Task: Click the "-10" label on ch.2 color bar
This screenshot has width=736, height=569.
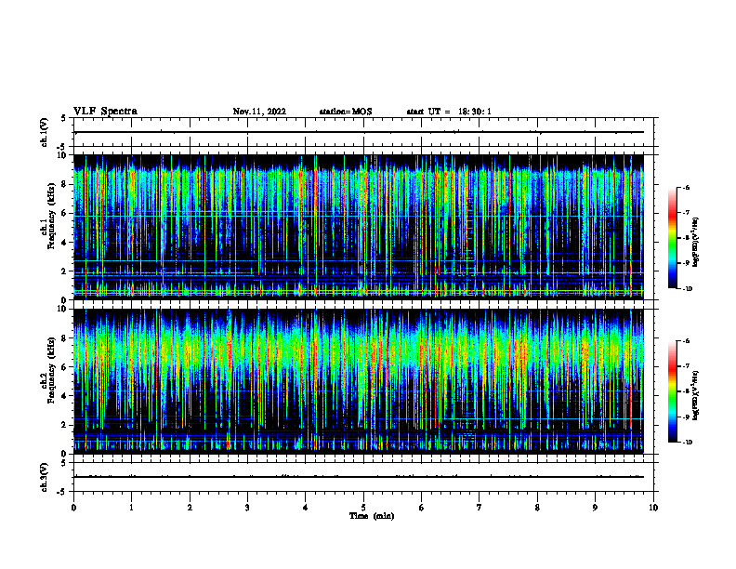Action: pos(687,443)
